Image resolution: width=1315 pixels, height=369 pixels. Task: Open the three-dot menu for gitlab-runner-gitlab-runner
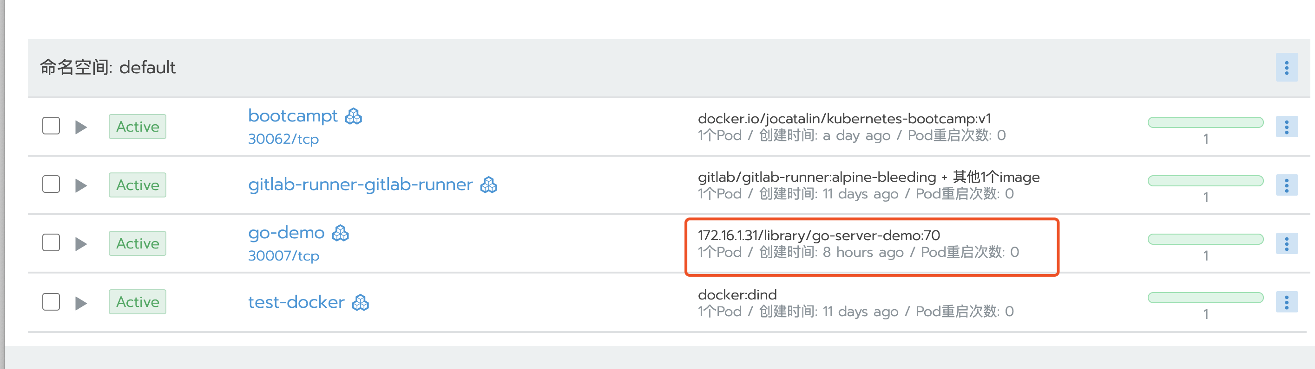point(1286,185)
